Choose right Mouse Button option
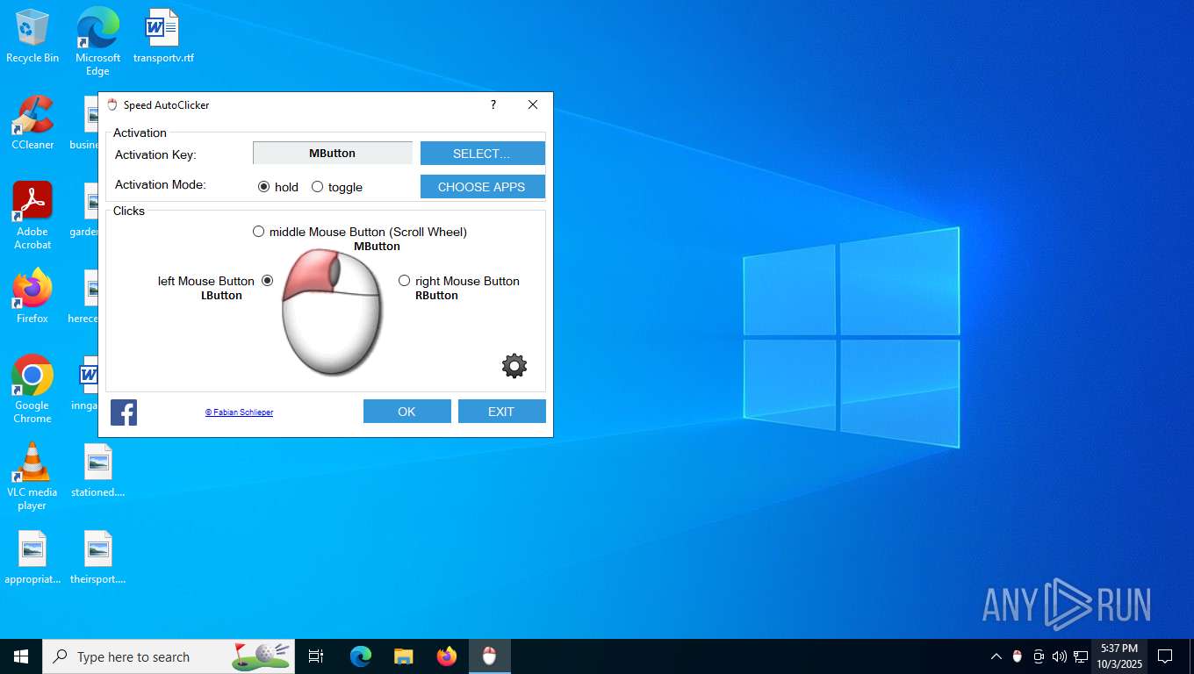 coord(459,281)
